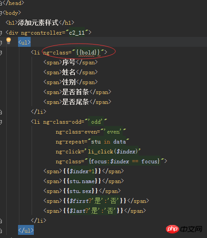This screenshot has width=207, height=238.
Task: Click the highlighted closing ul tag
Action: click(x=26, y=230)
